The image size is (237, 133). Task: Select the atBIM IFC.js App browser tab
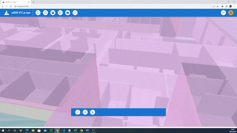coord(15,2)
